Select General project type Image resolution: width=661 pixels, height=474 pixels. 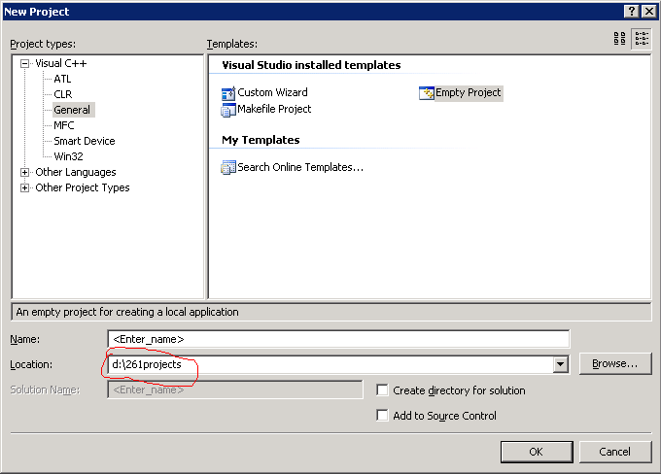coord(72,110)
